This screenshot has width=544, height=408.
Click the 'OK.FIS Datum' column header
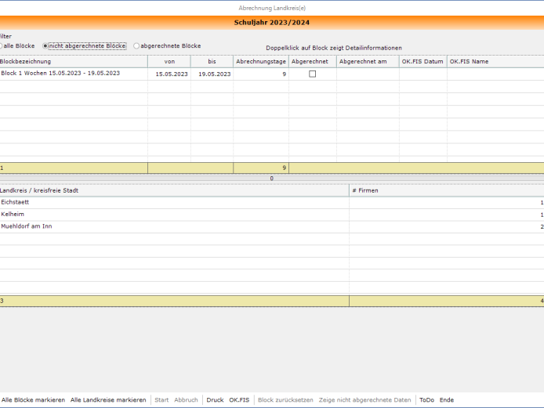point(423,61)
